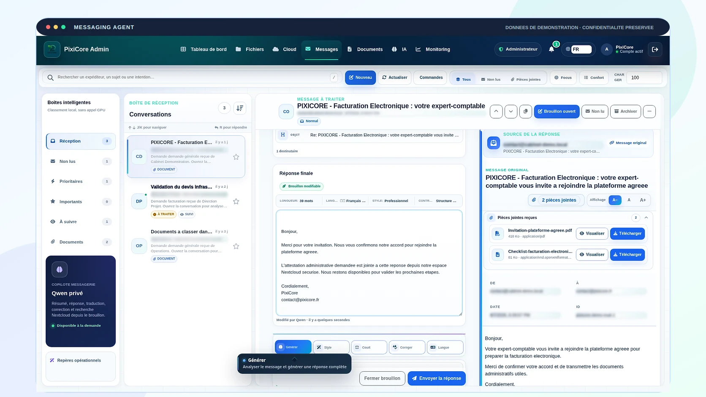Screen dimensions: 706x397
Task: Star the Documents a classer conversation
Action: [x=236, y=246]
